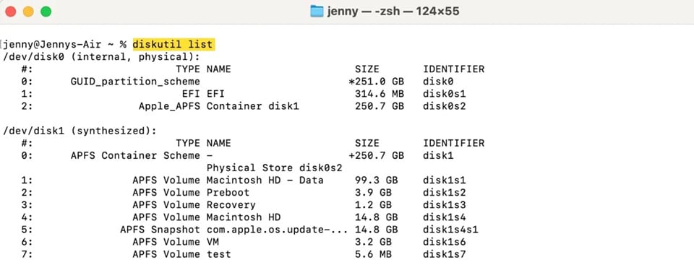The image size is (694, 265).
Task: Click the "1.2 GB" size value
Action: click(373, 205)
